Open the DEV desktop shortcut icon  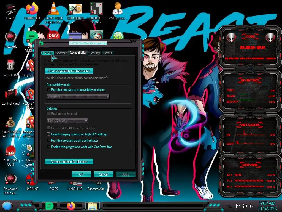[x=53, y=36]
